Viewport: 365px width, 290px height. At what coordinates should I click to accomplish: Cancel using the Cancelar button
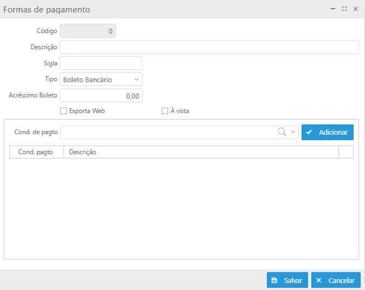point(336,280)
